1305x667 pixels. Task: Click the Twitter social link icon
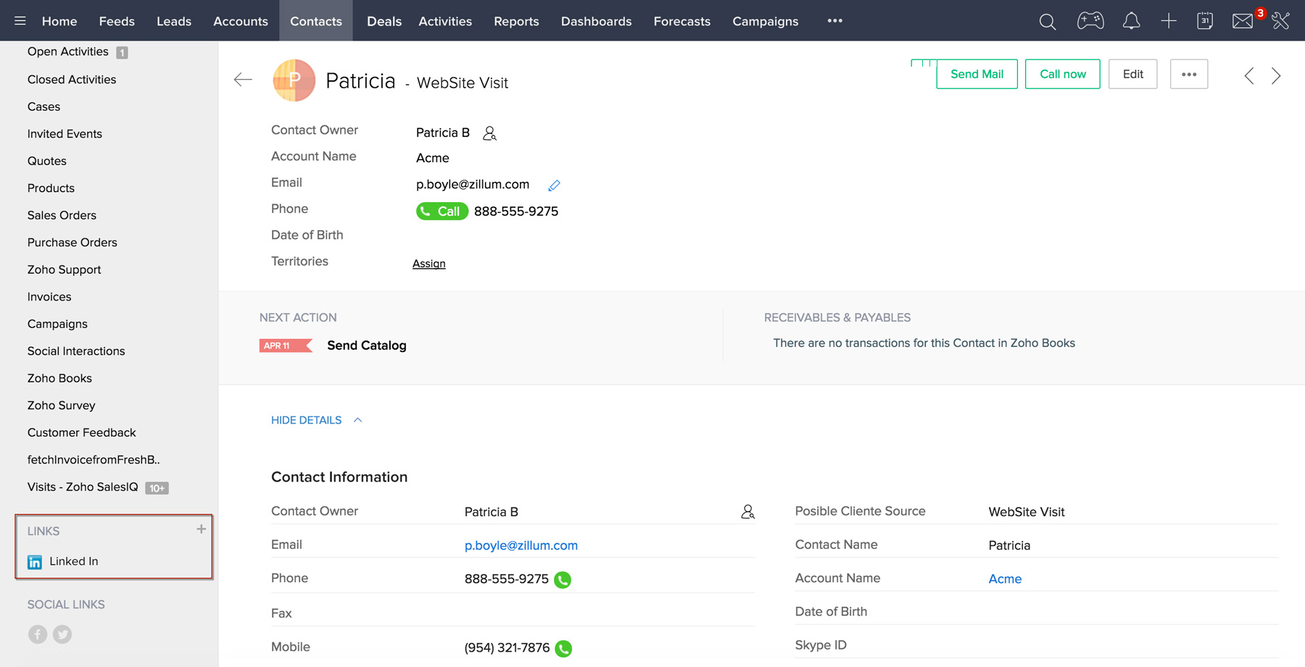point(62,634)
